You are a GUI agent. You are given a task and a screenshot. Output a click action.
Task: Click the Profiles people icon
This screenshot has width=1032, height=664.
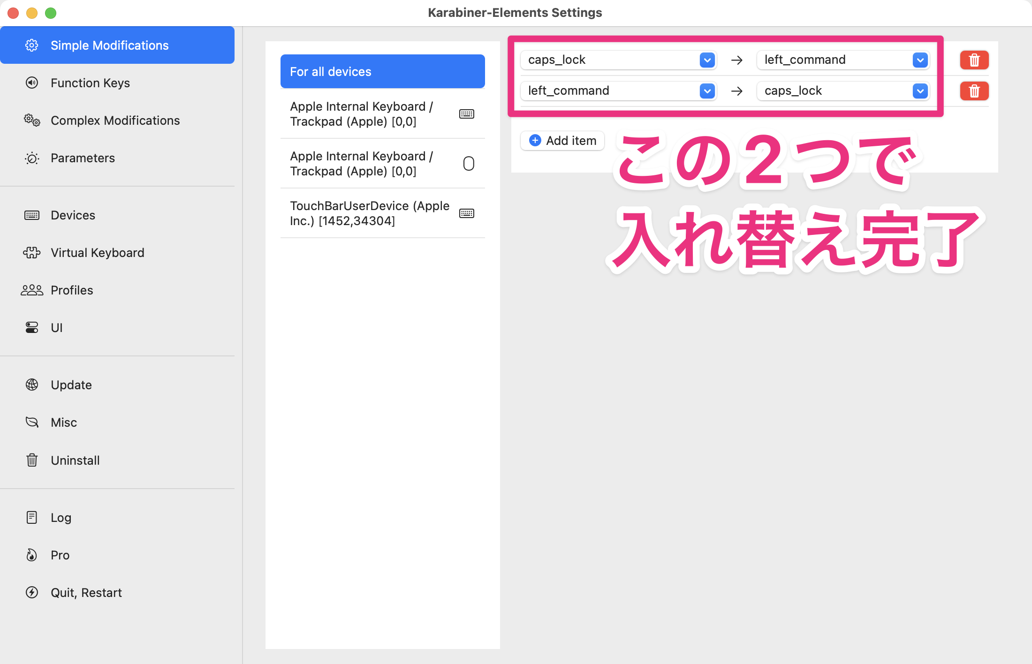click(32, 290)
